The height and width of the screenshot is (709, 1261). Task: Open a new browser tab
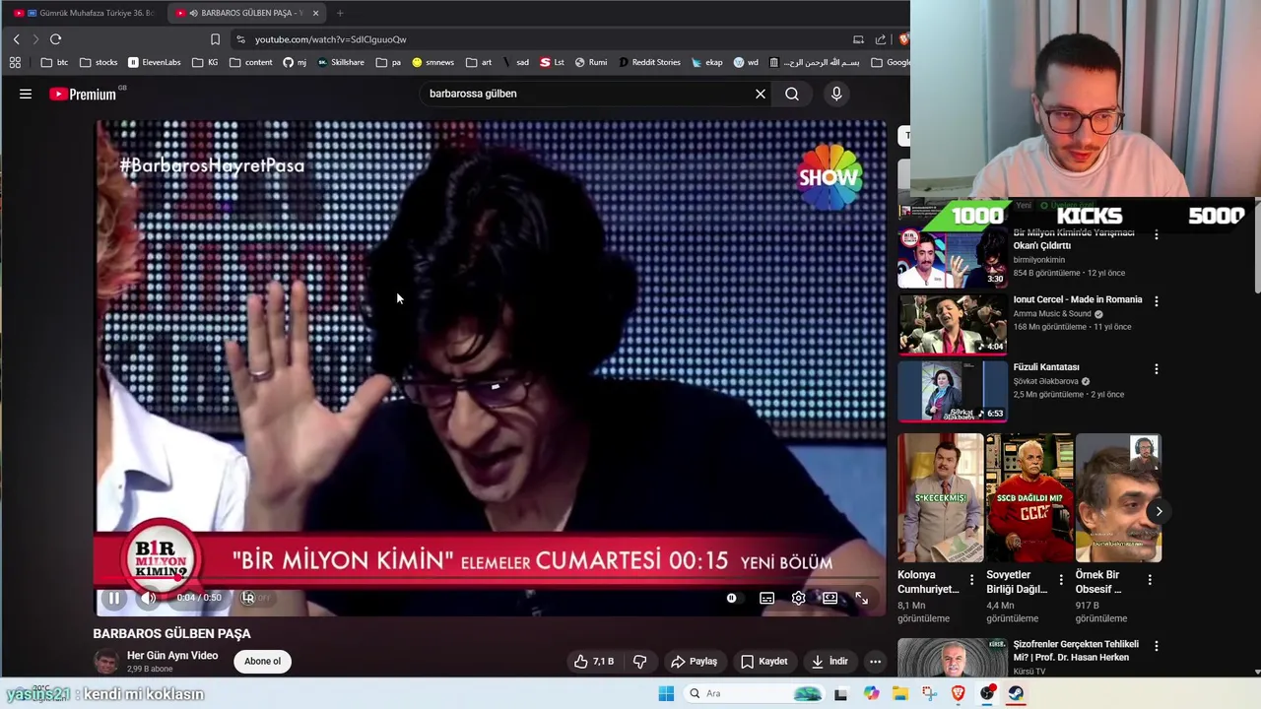340,13
